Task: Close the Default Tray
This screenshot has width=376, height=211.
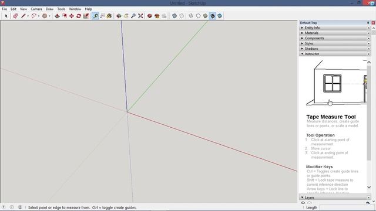Action: (373, 22)
